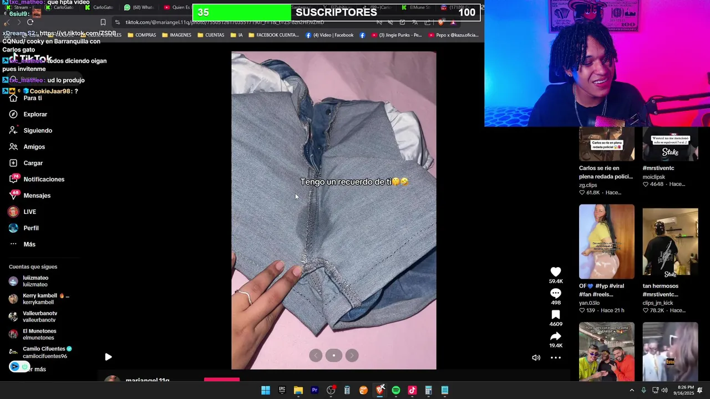Open OBS Studio from the taskbar
The width and height of the screenshot is (710, 399).
coord(331,390)
